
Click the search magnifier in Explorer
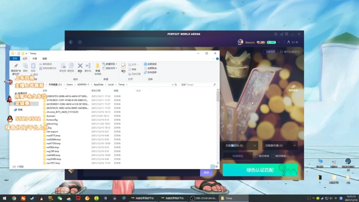(x=215, y=84)
